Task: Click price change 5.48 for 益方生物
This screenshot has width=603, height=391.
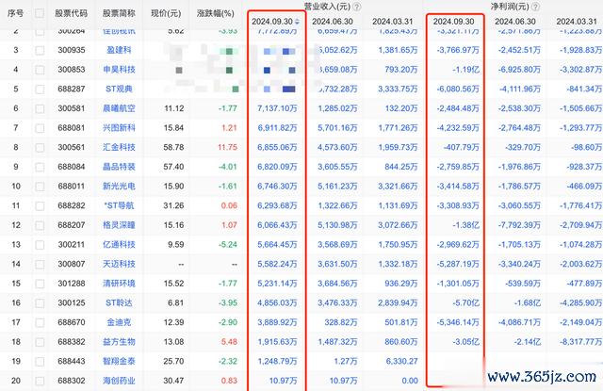Action: pos(229,342)
